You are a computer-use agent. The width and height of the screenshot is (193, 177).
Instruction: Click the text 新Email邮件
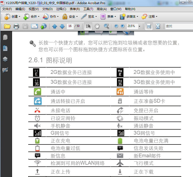tap(147, 156)
